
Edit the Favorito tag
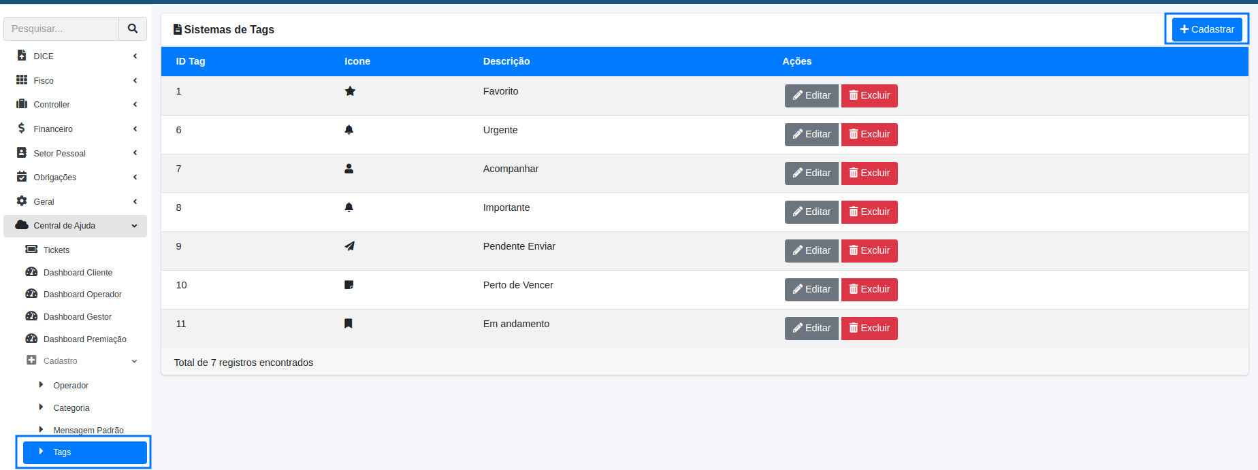[x=811, y=96]
